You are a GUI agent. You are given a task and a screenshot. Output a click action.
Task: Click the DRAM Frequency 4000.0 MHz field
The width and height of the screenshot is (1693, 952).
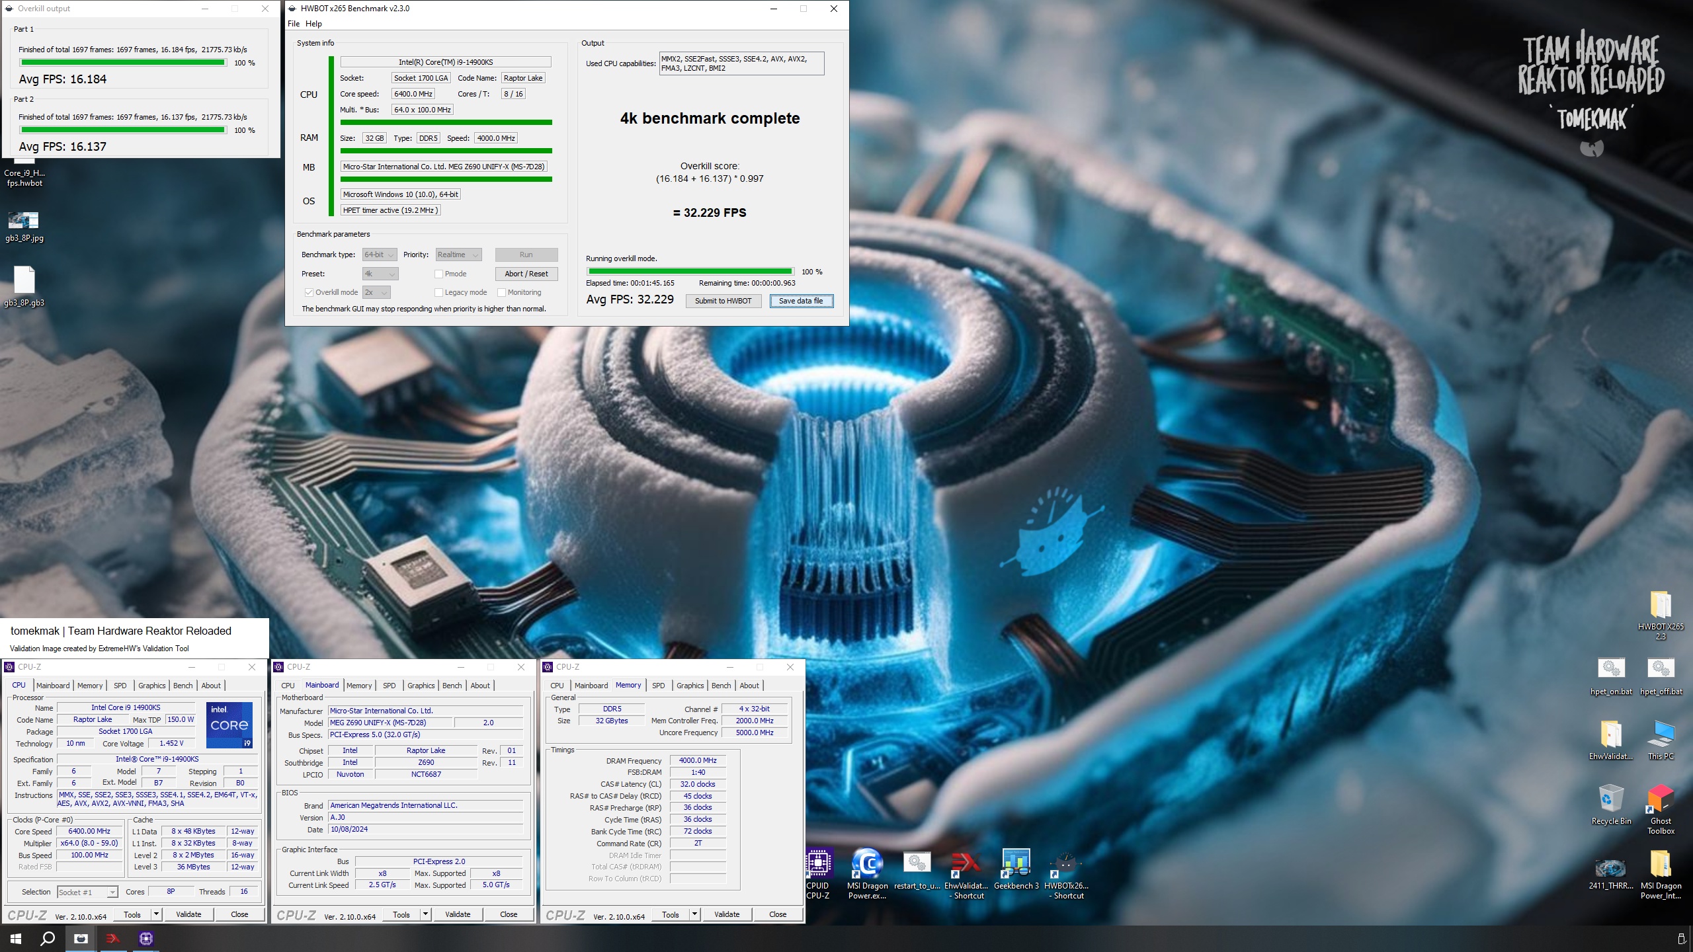coord(698,761)
